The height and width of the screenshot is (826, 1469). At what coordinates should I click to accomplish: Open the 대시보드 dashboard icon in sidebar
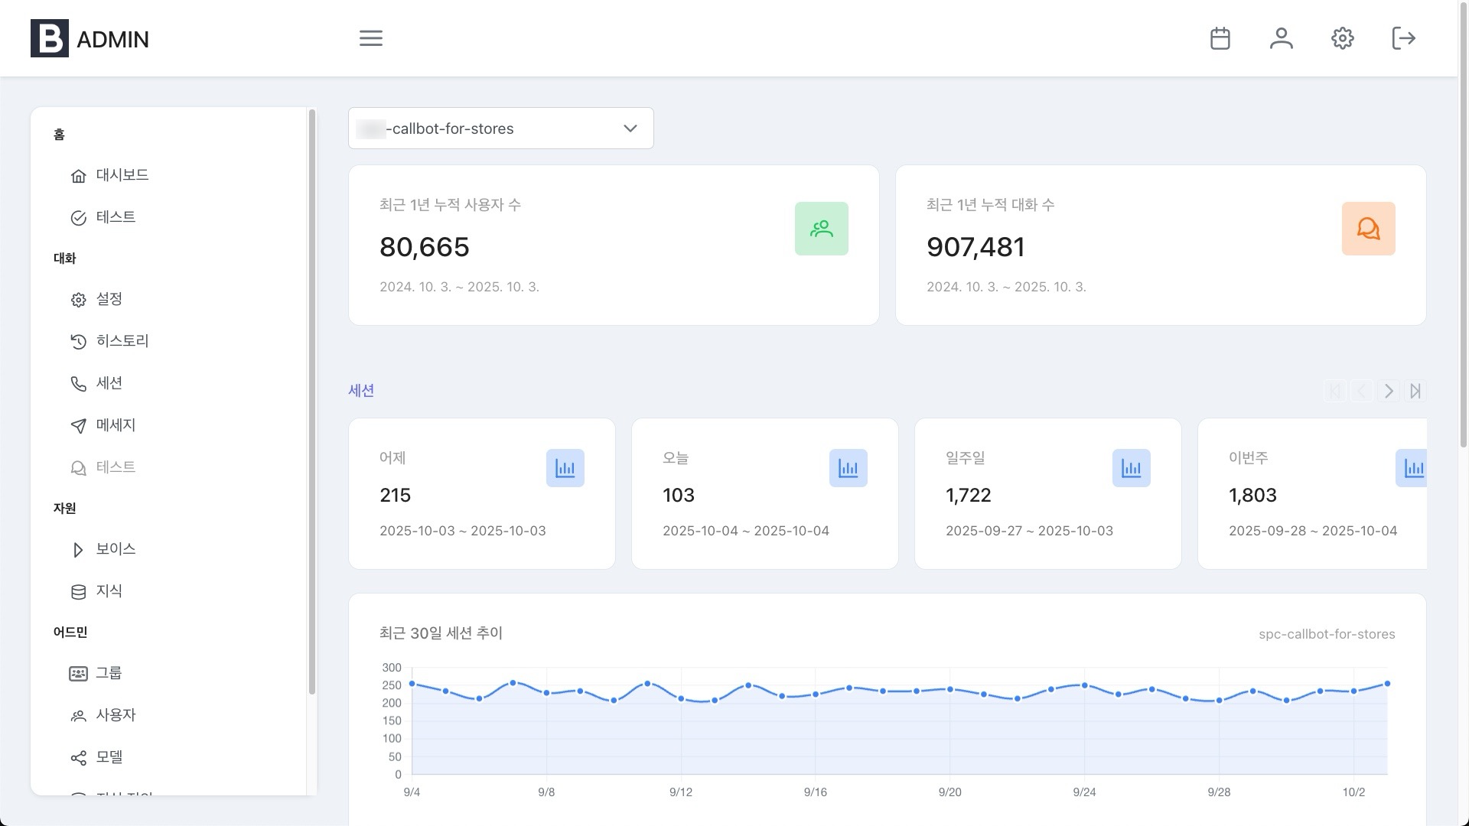(x=79, y=175)
